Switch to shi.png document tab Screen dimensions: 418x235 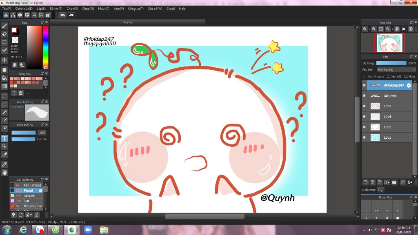pyautogui.click(x=127, y=22)
